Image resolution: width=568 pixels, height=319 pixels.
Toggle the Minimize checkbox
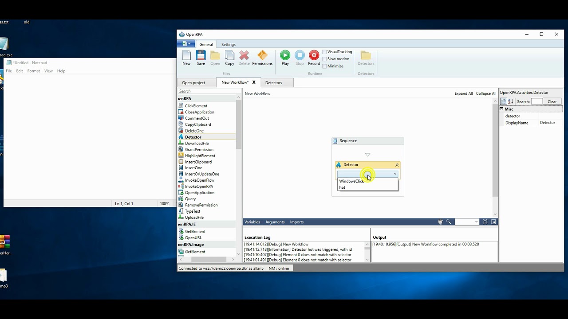[324, 66]
